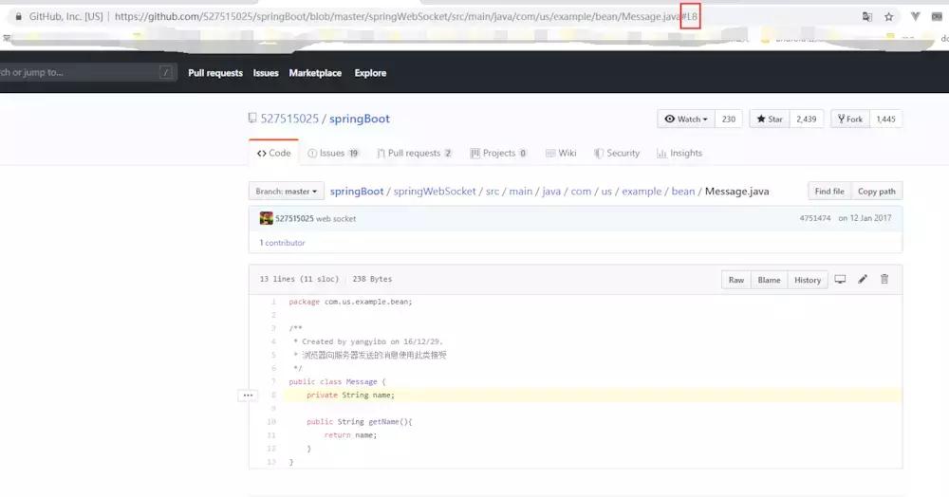Go to com breadcrumb folder
Viewport: 949px width, 497px height.
point(581,191)
